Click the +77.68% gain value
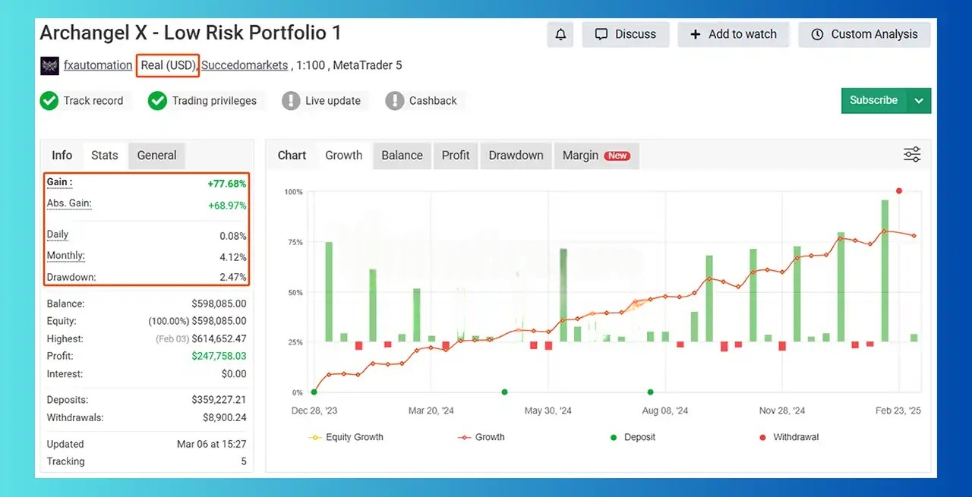 [x=227, y=184]
